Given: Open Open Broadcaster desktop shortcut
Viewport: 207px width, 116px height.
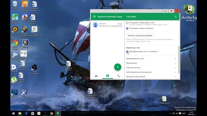Looking at the screenshot, I should (x=34, y=70).
